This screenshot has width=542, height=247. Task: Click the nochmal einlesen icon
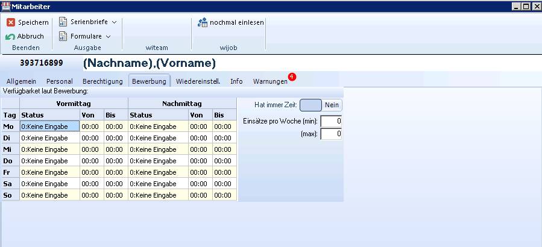202,22
